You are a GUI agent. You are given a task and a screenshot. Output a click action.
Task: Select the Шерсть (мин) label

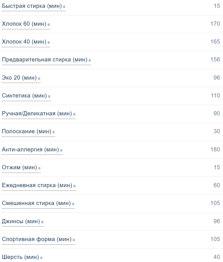pyautogui.click(x=20, y=257)
